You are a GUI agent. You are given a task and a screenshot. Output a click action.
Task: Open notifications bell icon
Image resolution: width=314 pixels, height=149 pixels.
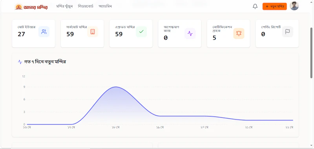pyautogui.click(x=255, y=6)
